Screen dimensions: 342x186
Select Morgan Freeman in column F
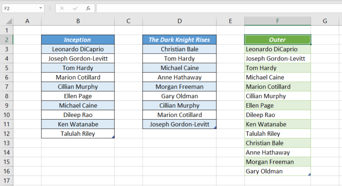[x=277, y=162]
